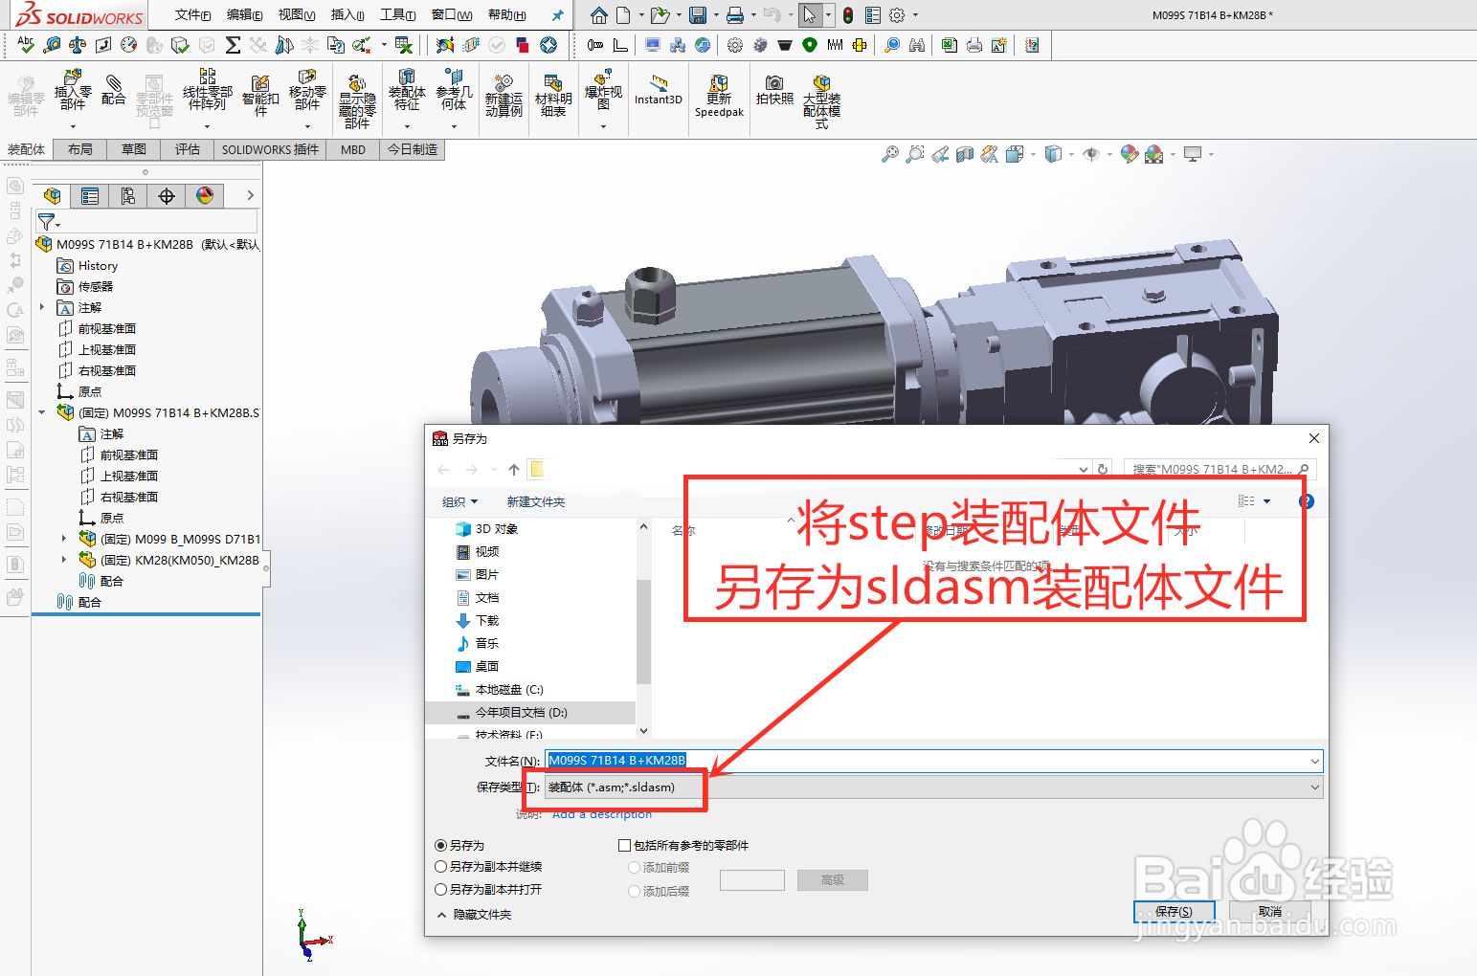Click the Add a description link

point(601,813)
